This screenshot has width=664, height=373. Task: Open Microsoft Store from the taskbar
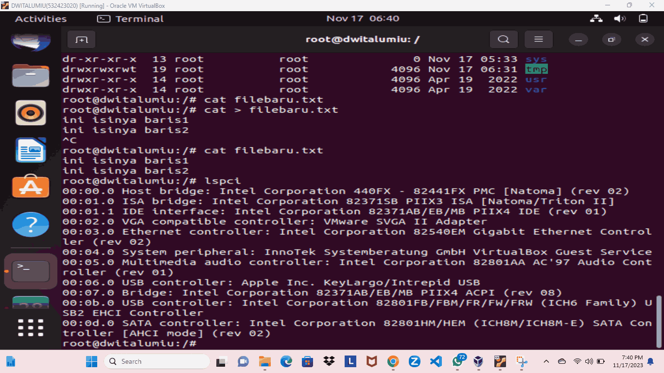307,361
